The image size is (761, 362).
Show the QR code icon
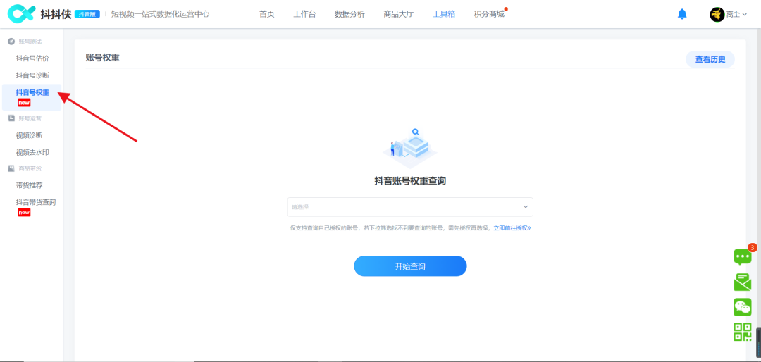pos(742,332)
